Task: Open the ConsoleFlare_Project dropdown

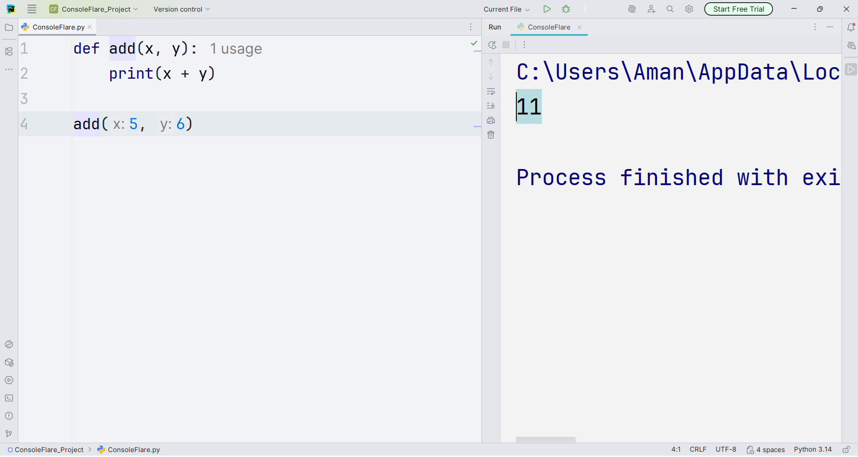Action: tap(94, 9)
